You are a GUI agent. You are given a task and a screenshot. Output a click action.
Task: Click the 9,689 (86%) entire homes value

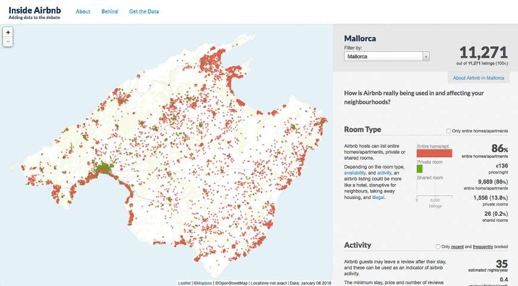click(493, 182)
